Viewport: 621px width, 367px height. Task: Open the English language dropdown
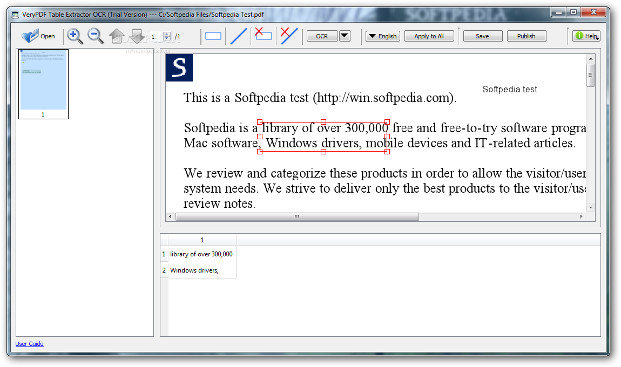[382, 36]
